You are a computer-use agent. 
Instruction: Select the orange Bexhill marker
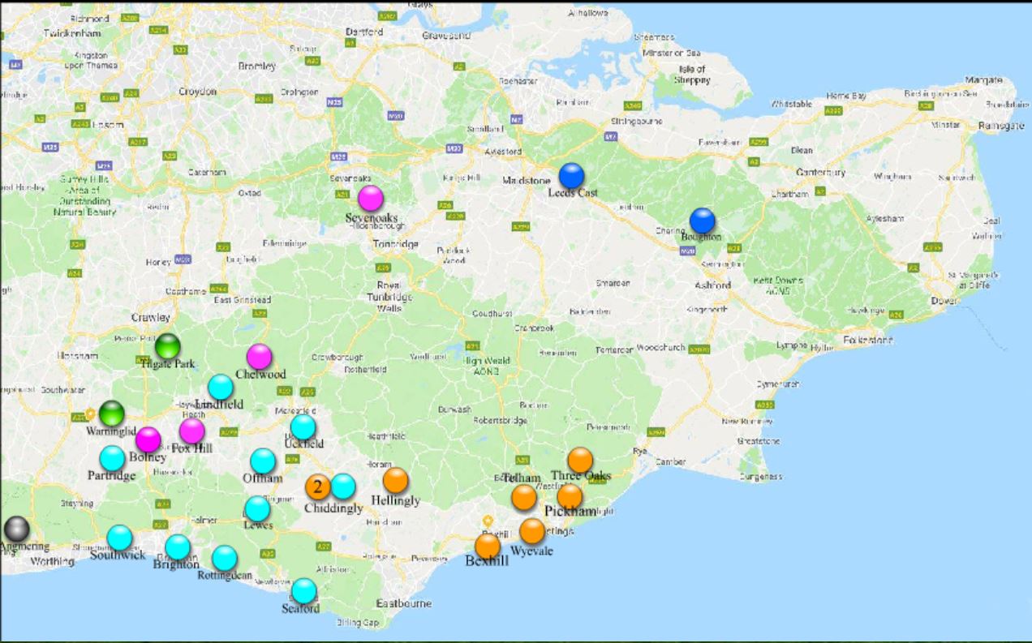(x=488, y=547)
